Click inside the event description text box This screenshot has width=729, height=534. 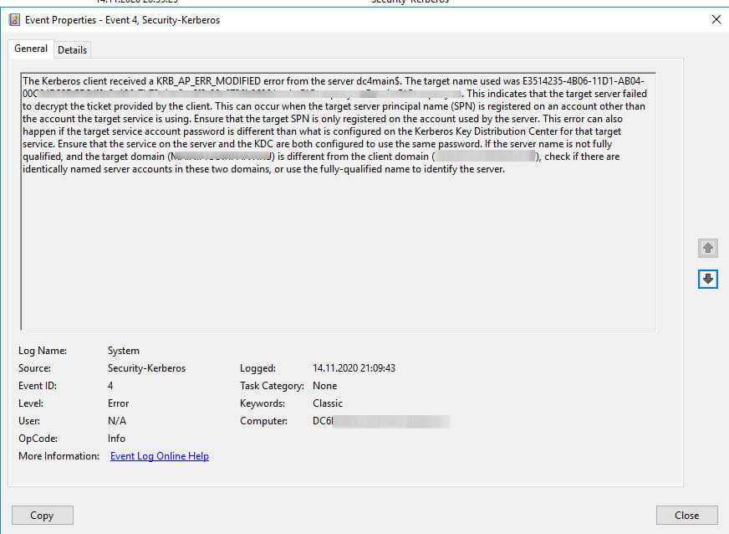[338, 251]
